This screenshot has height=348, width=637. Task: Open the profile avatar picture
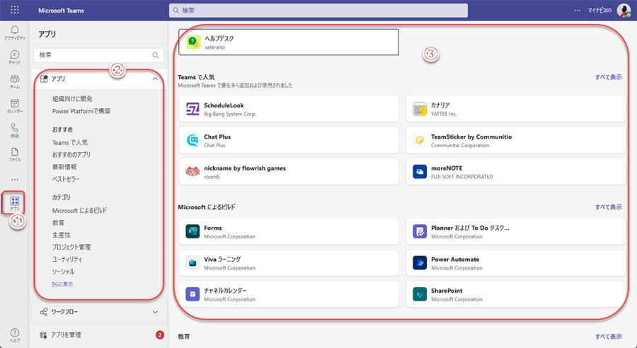click(x=624, y=10)
